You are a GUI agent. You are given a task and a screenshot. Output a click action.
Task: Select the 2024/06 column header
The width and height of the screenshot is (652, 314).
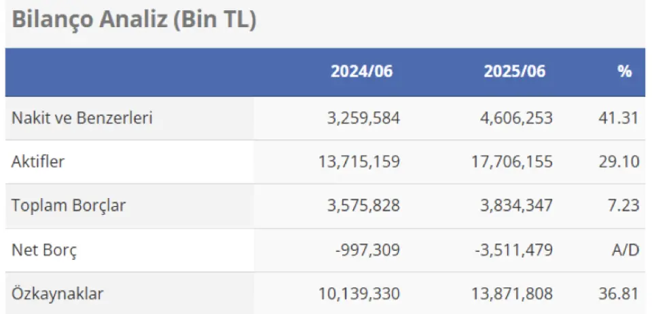[362, 71]
